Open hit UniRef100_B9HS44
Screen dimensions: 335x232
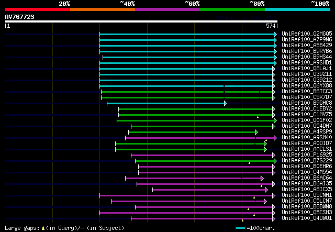(307, 57)
